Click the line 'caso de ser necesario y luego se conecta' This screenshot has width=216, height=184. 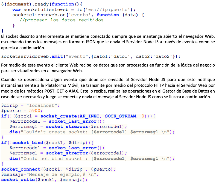(x=106, y=97)
